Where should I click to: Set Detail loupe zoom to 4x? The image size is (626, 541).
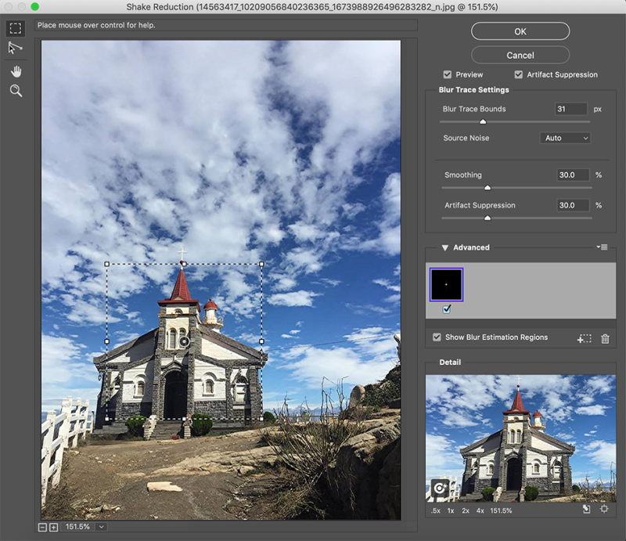480,510
